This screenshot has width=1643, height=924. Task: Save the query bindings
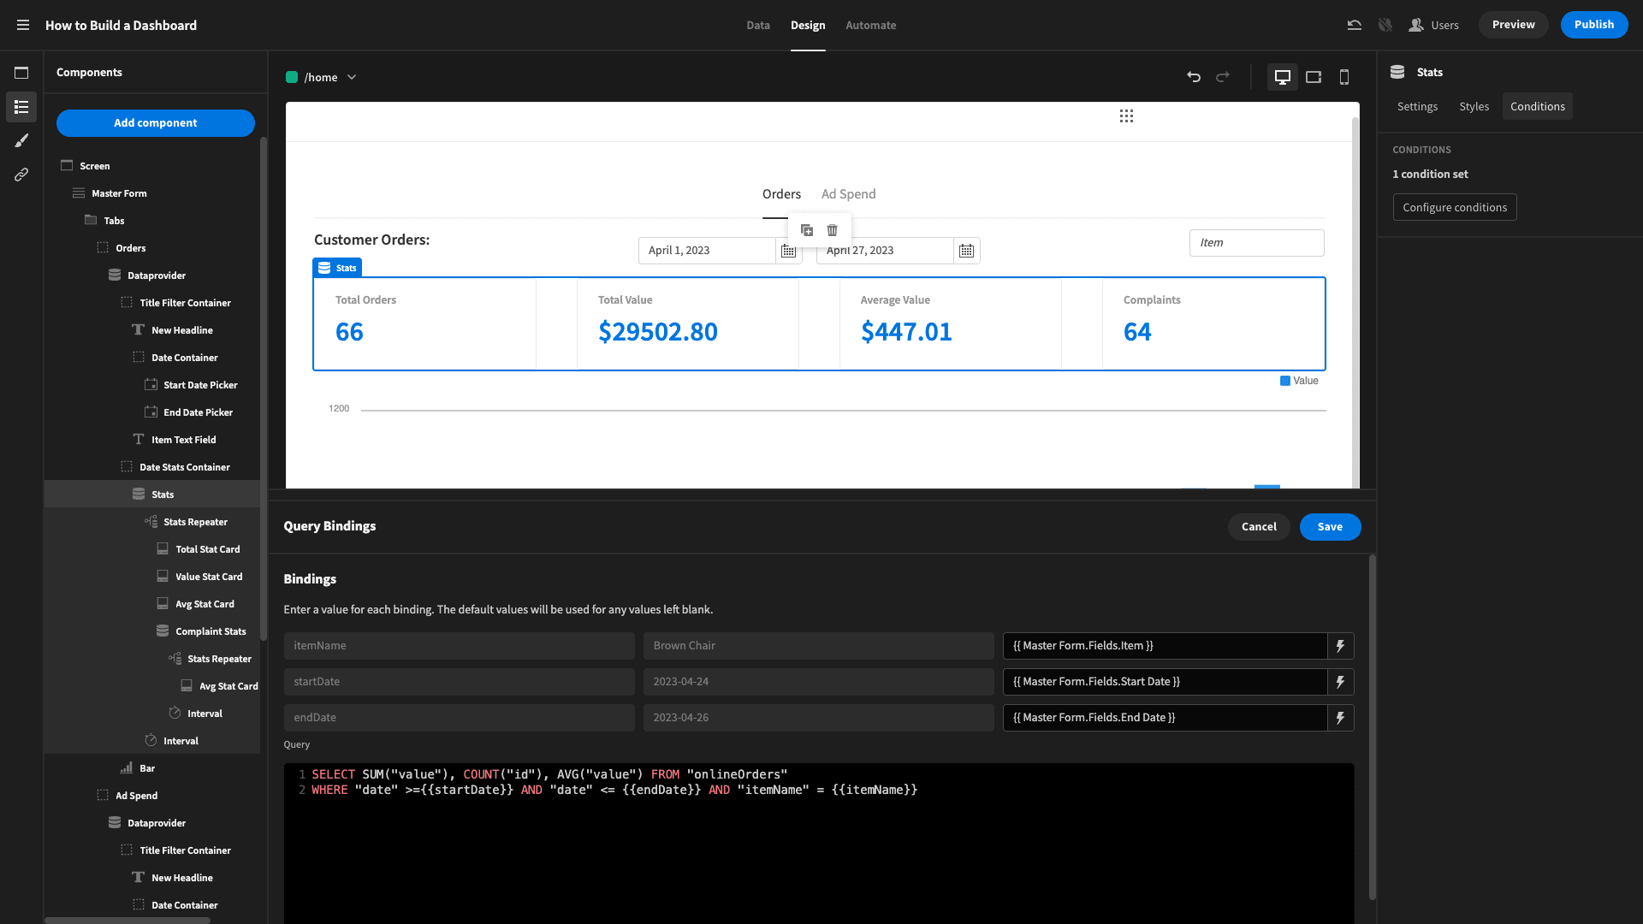[1330, 527]
